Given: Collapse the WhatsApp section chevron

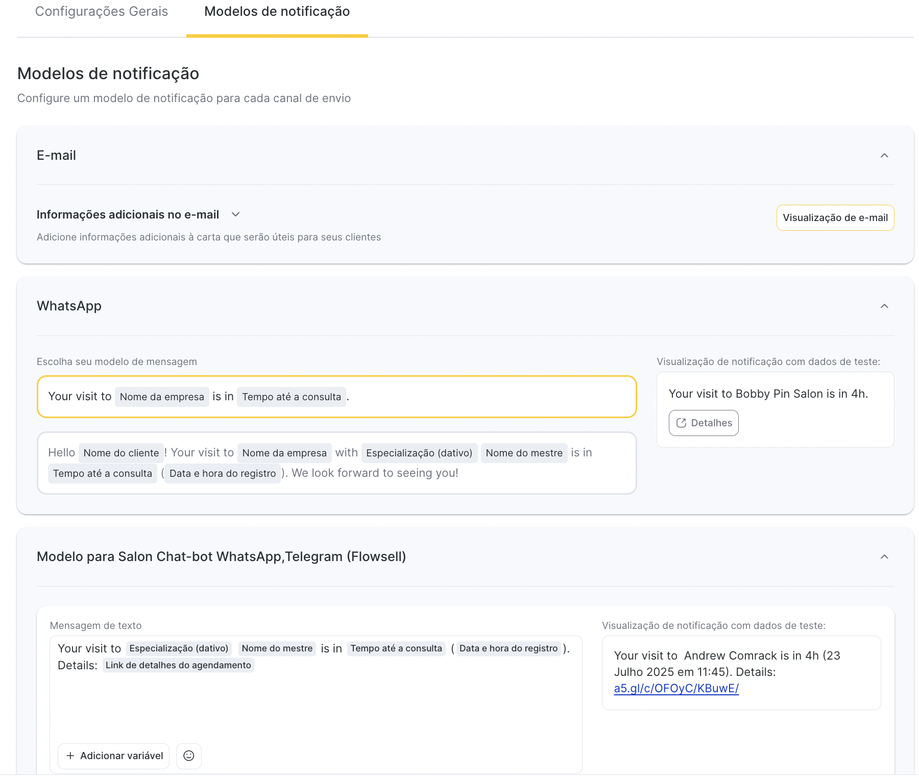Looking at the screenshot, I should [884, 306].
